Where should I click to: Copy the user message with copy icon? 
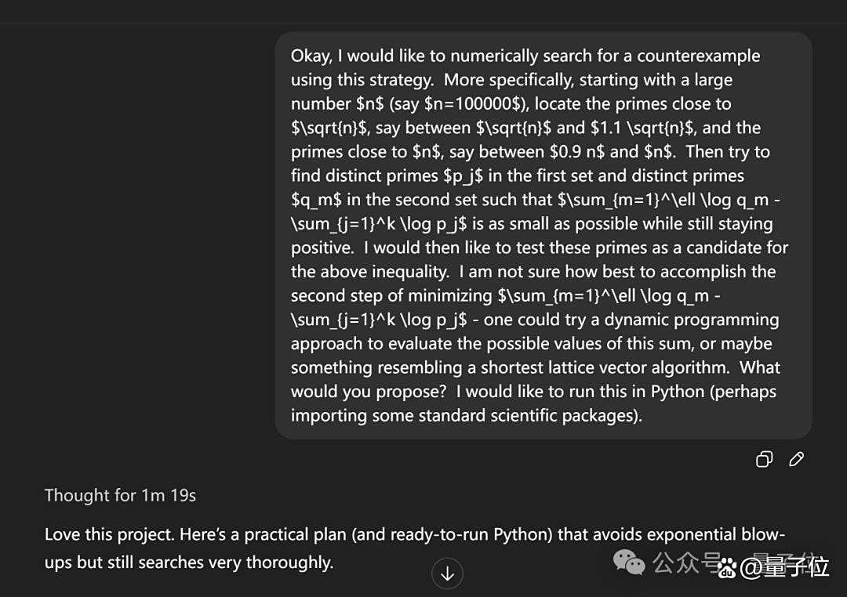pyautogui.click(x=764, y=459)
